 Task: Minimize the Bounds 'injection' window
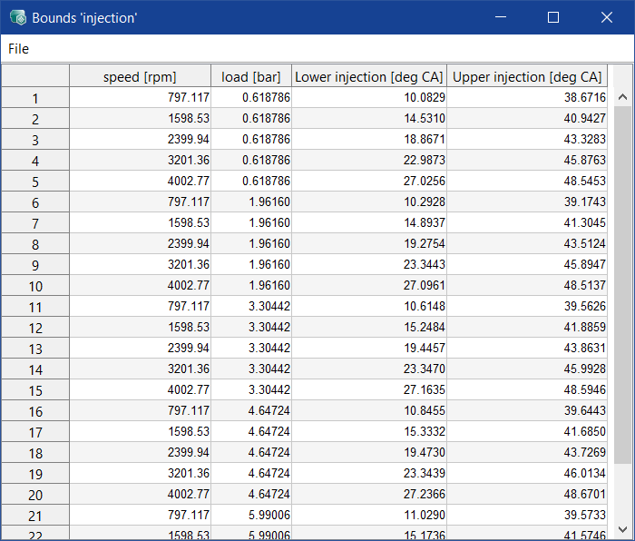click(500, 17)
